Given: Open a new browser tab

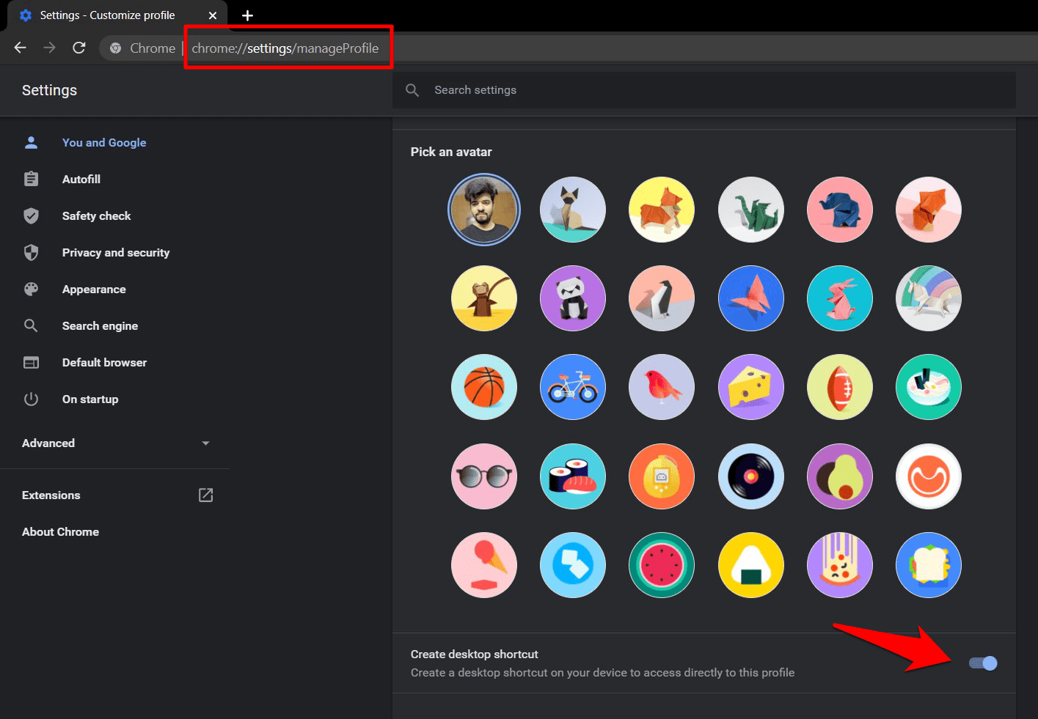Looking at the screenshot, I should point(247,15).
